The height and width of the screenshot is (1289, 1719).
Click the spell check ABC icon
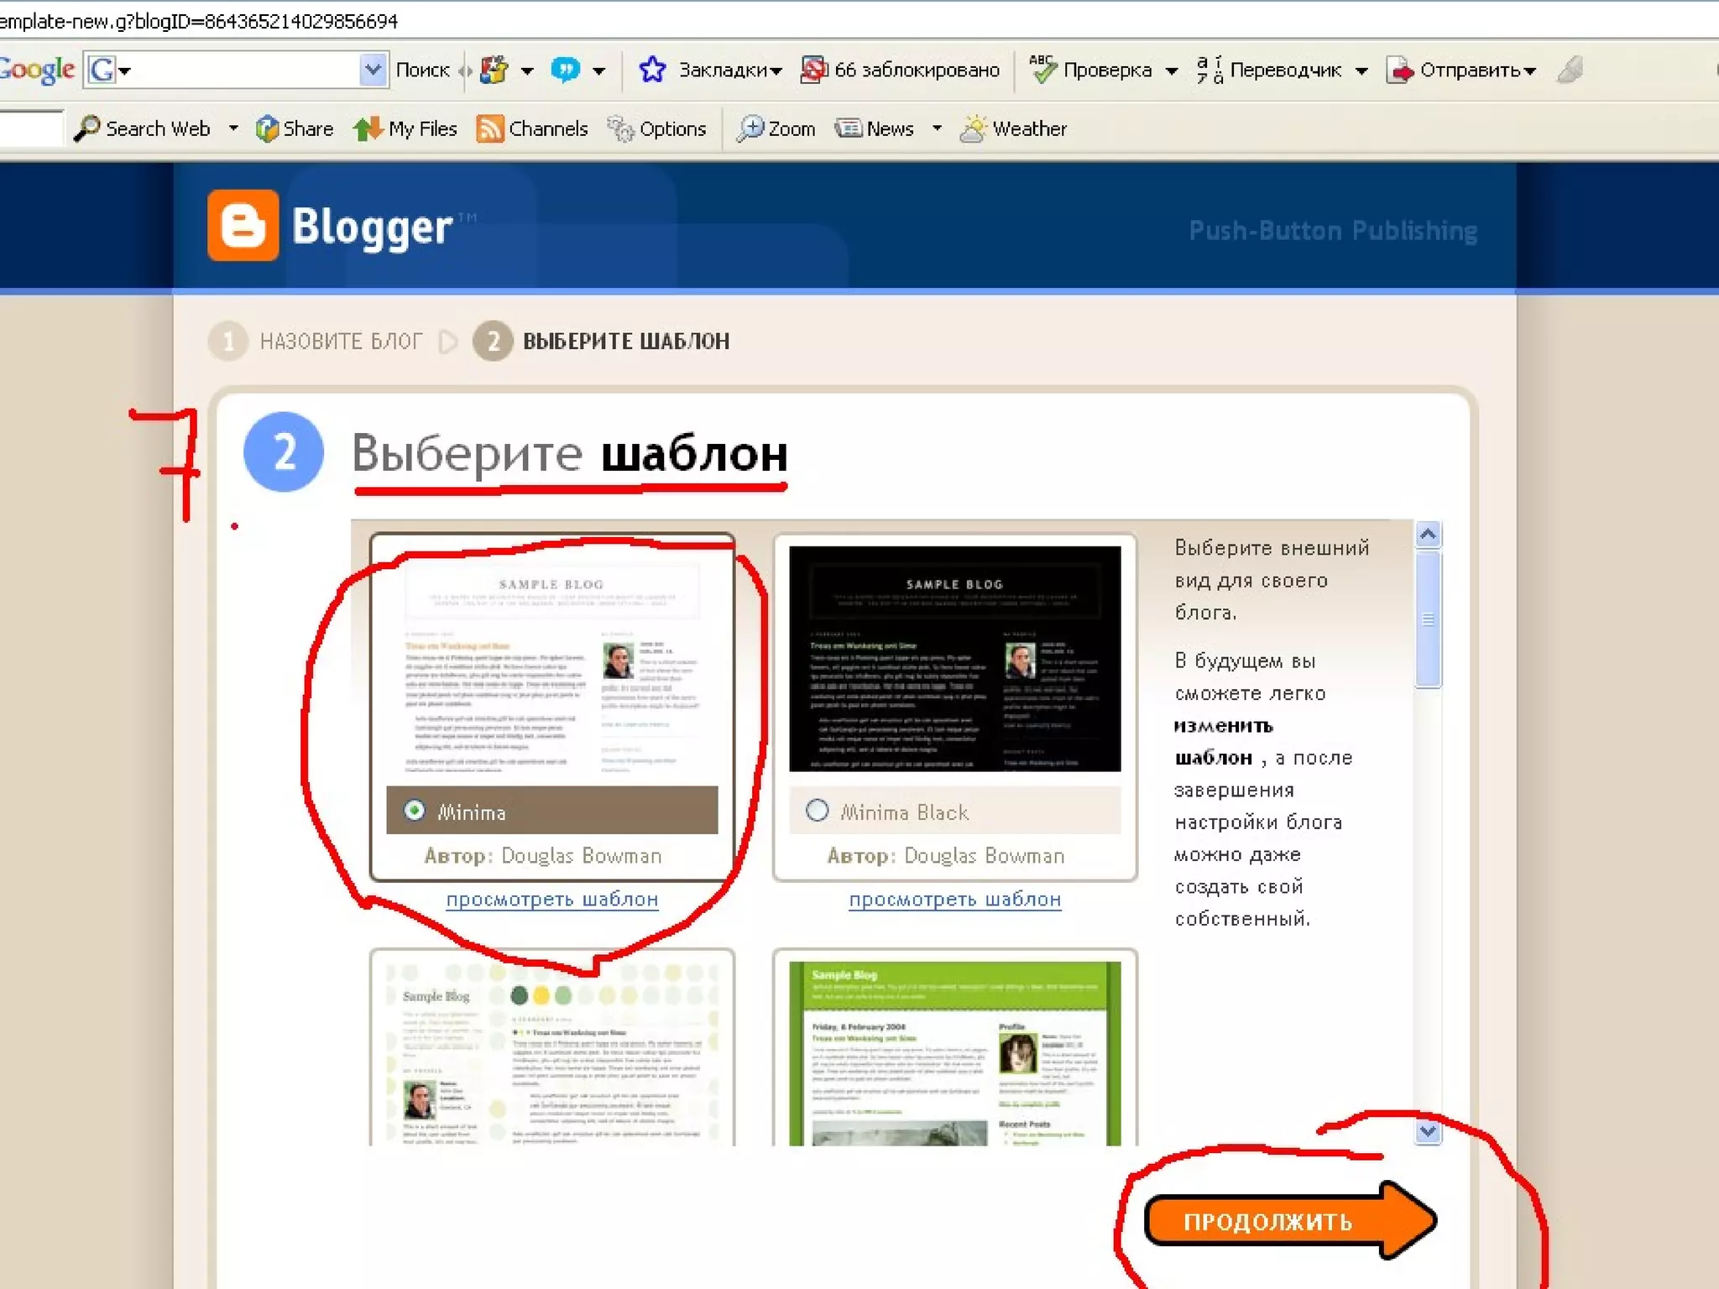(x=1042, y=70)
